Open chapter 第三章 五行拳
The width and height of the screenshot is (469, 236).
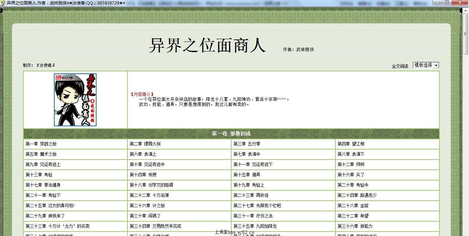pos(246,144)
